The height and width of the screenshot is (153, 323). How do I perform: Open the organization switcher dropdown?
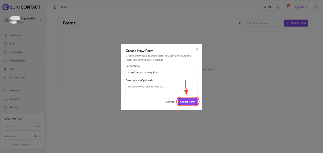point(41,20)
